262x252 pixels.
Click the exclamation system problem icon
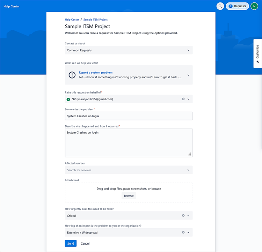[72, 75]
